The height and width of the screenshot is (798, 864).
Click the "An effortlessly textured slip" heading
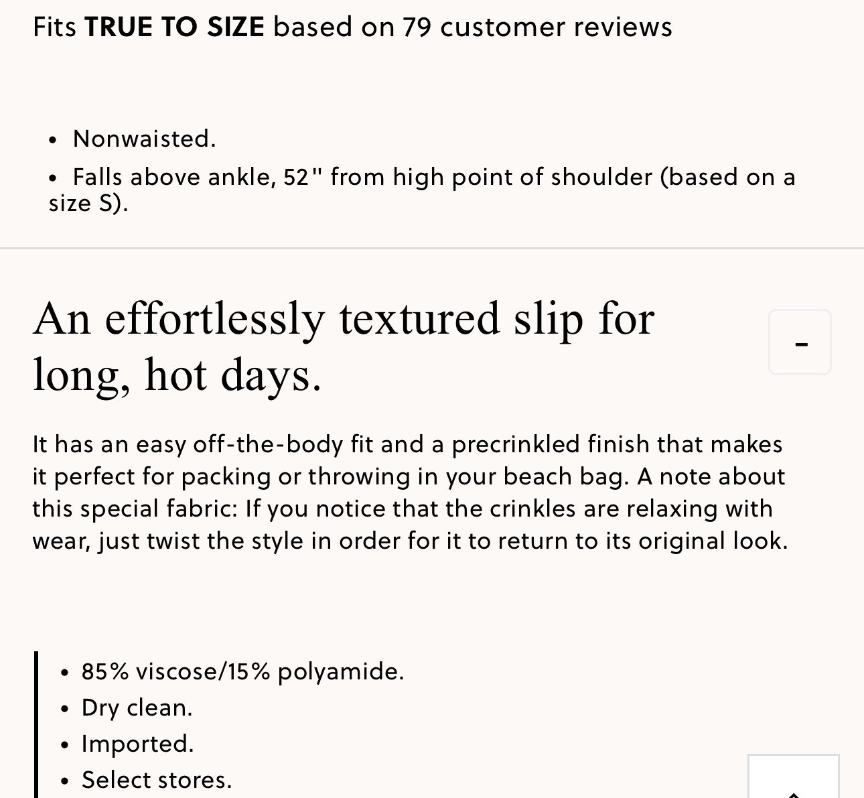tap(344, 318)
